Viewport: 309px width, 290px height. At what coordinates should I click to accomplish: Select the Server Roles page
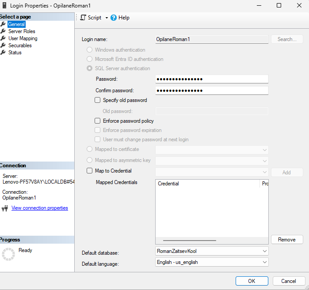pos(22,31)
